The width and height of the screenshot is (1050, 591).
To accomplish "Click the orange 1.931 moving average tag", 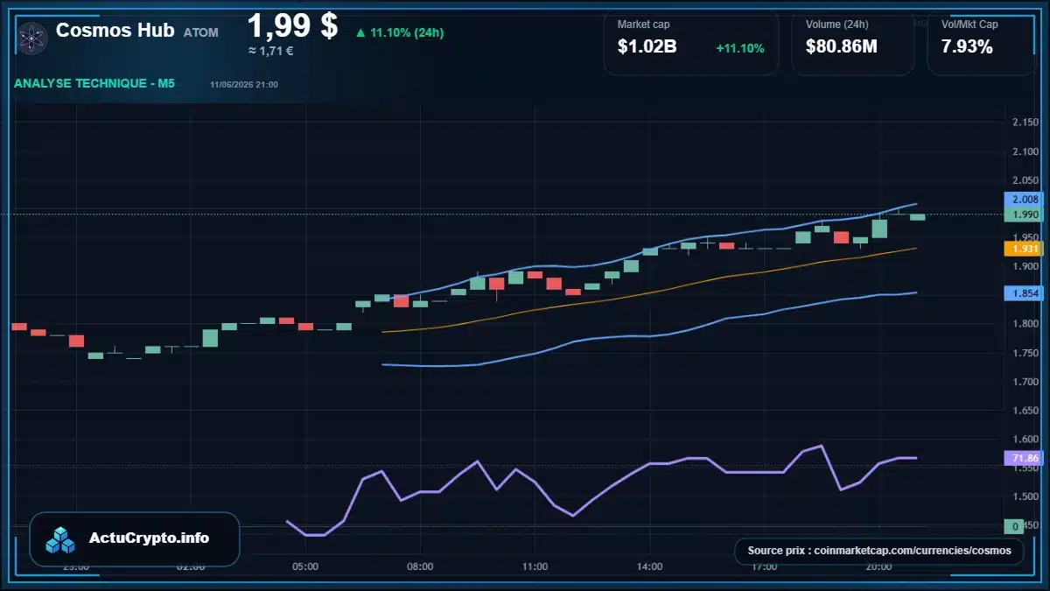I will click(1023, 249).
